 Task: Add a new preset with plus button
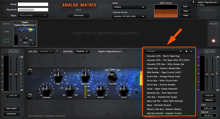[x=186, y=51]
